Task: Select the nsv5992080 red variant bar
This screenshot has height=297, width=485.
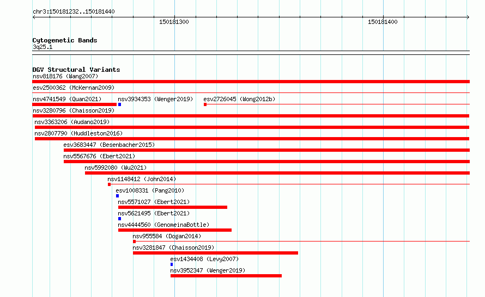Action: [277, 173]
